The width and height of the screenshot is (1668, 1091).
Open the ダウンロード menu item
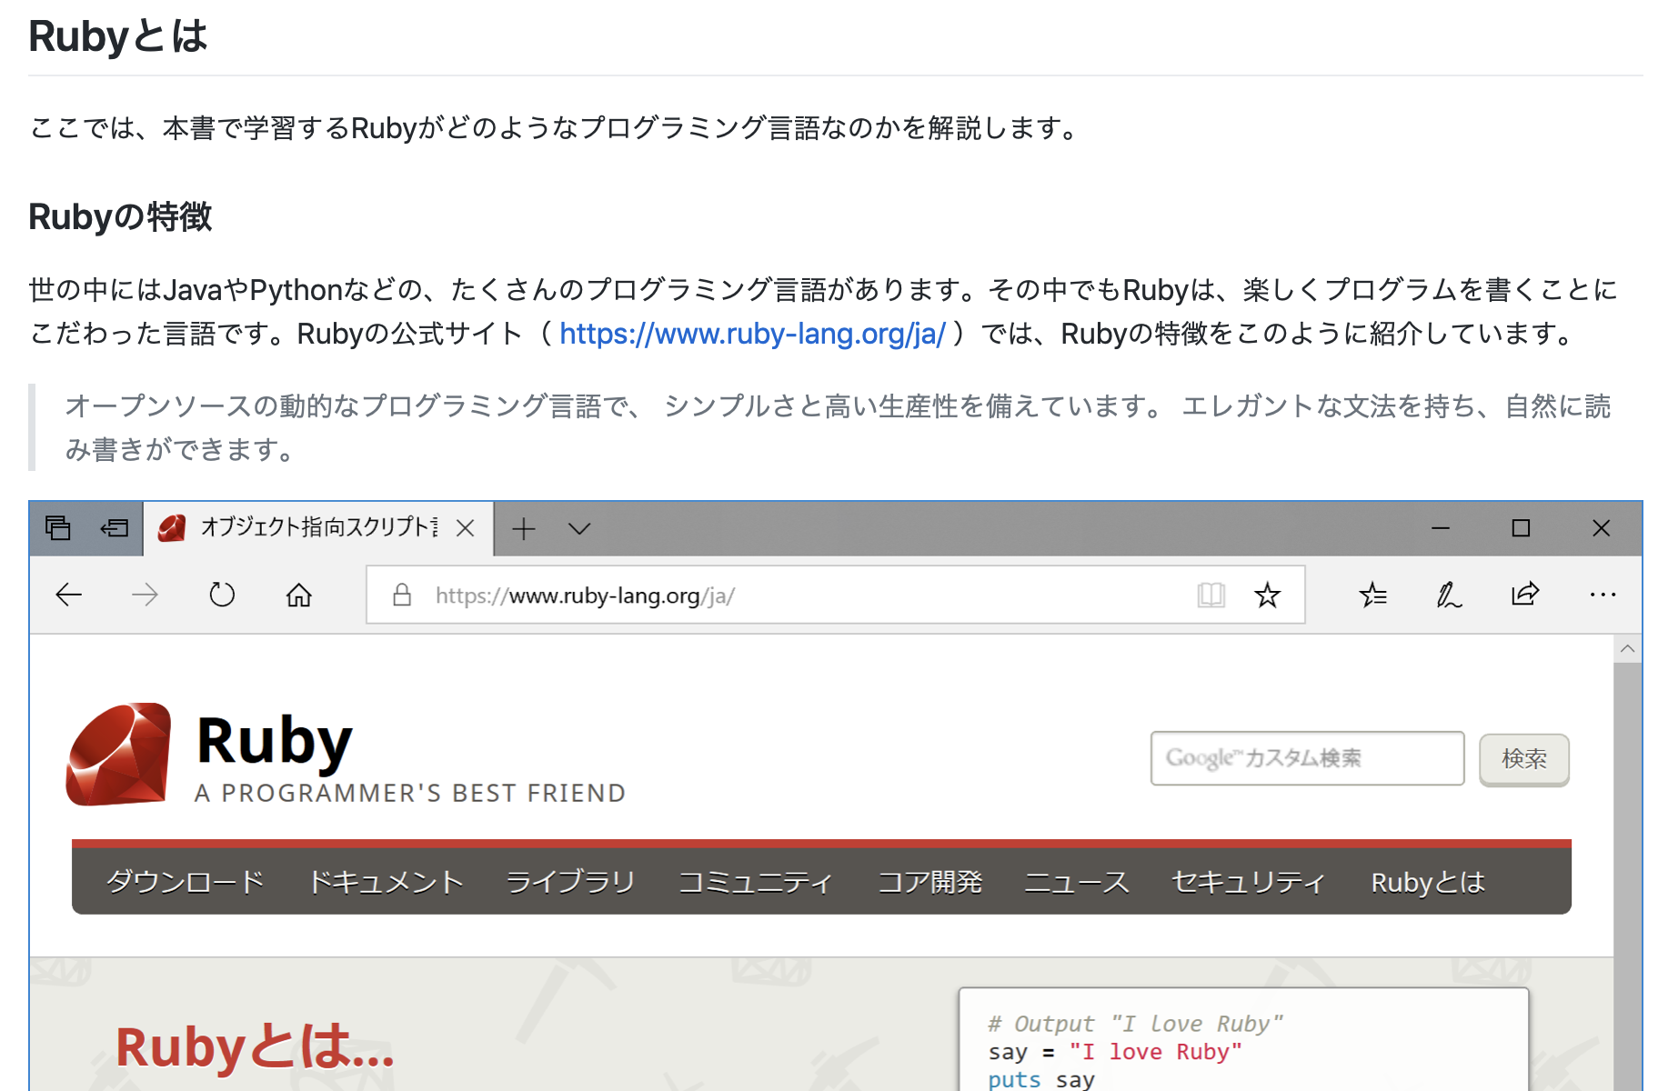click(186, 882)
